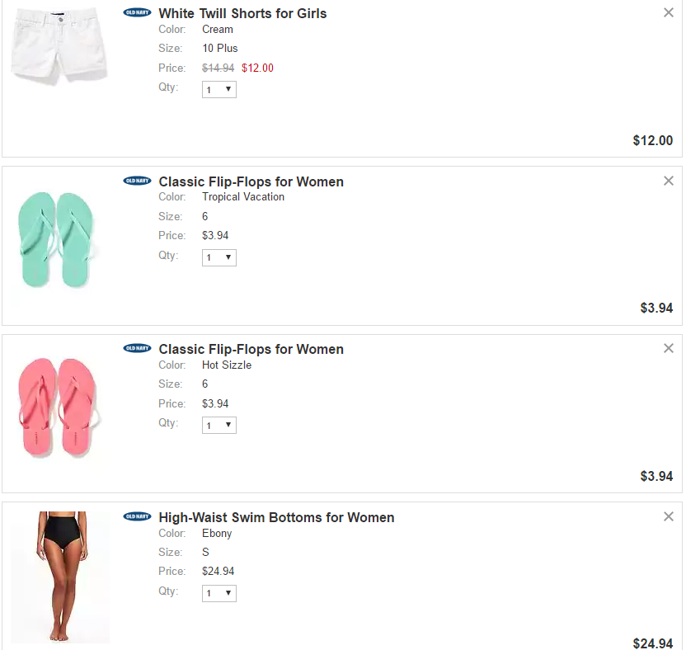Viewport: 686px width, 650px height.
Task: Open quantity dropdown for Hot Sizzle flip-flops
Action: click(x=219, y=425)
